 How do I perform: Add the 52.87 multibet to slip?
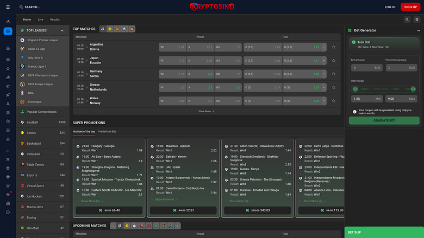(183, 210)
